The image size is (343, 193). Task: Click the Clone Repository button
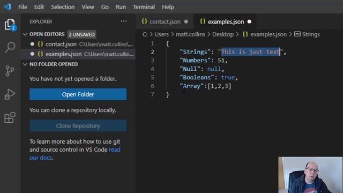[78, 126]
